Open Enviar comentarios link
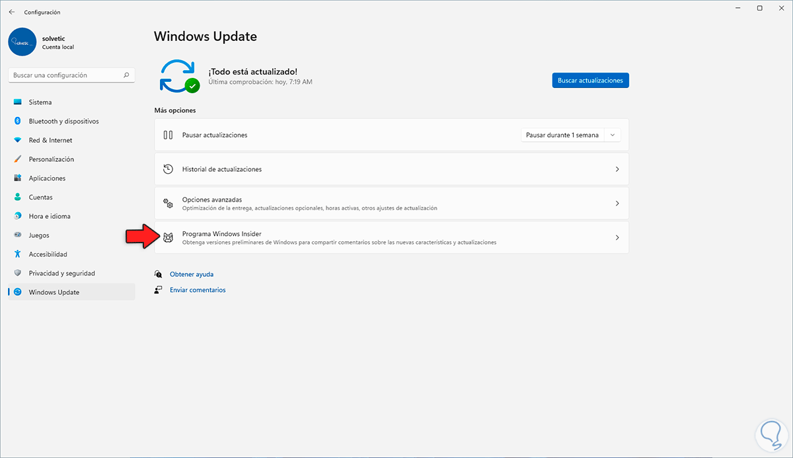 (198, 290)
